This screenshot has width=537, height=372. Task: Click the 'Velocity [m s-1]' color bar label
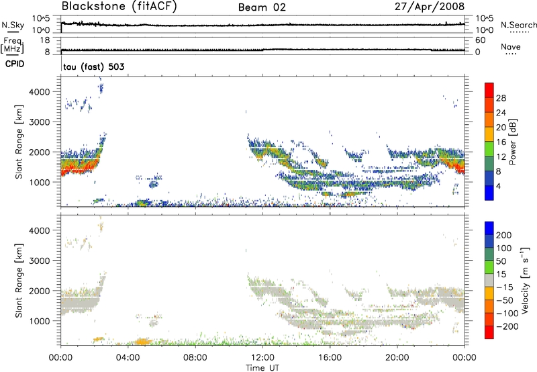pyautogui.click(x=525, y=280)
